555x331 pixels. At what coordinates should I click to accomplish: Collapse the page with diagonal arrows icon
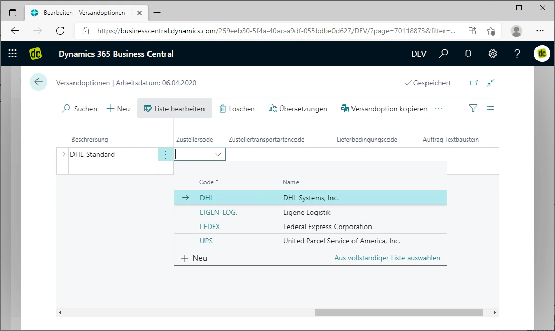491,83
